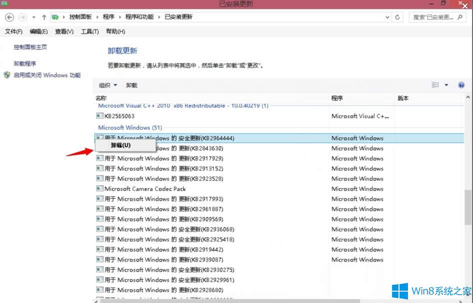The image size is (473, 303).
Task: Click the magnifier search icon
Action: pyautogui.click(x=460, y=17)
